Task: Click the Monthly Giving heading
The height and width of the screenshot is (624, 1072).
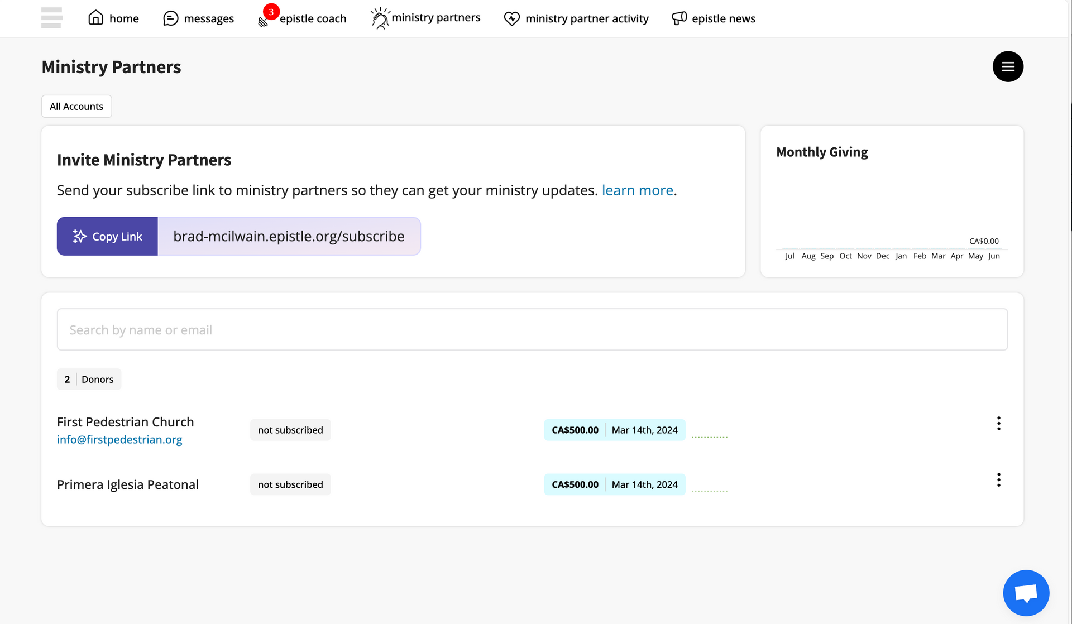Action: coord(822,152)
